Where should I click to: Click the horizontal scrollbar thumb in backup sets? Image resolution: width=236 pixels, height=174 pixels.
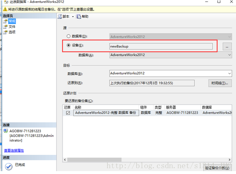[x=94, y=159]
